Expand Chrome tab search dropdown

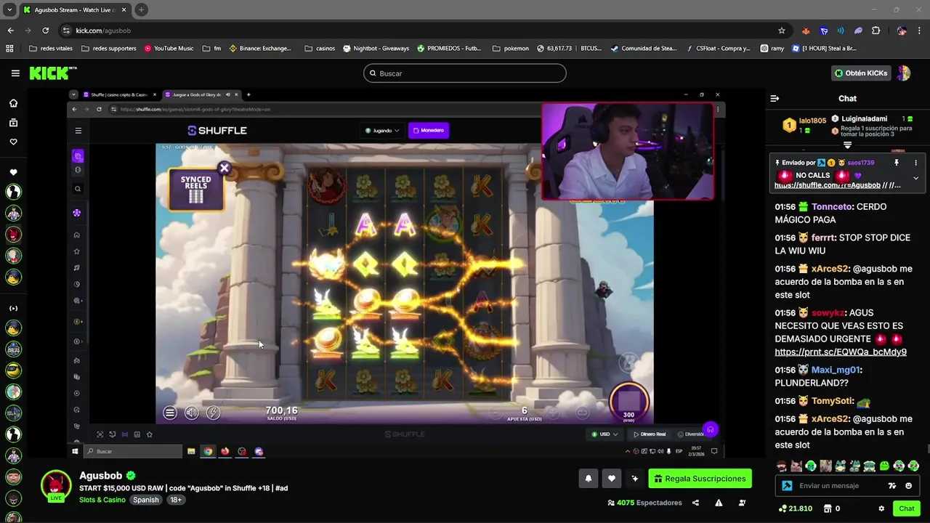(x=9, y=10)
